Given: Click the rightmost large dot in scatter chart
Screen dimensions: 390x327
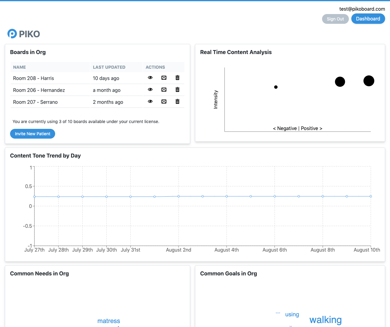Looking at the screenshot, I should [x=369, y=81].
